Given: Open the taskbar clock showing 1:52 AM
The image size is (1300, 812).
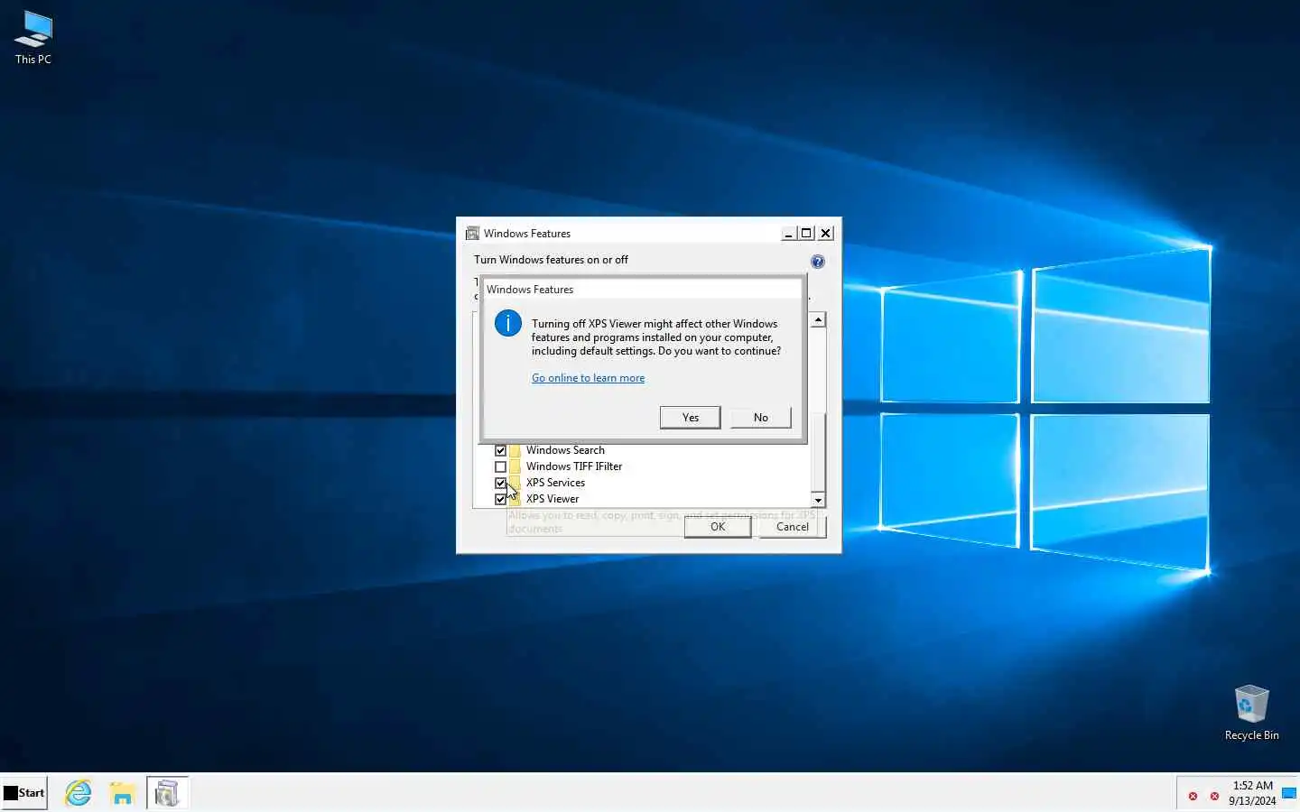Looking at the screenshot, I should click(x=1252, y=793).
